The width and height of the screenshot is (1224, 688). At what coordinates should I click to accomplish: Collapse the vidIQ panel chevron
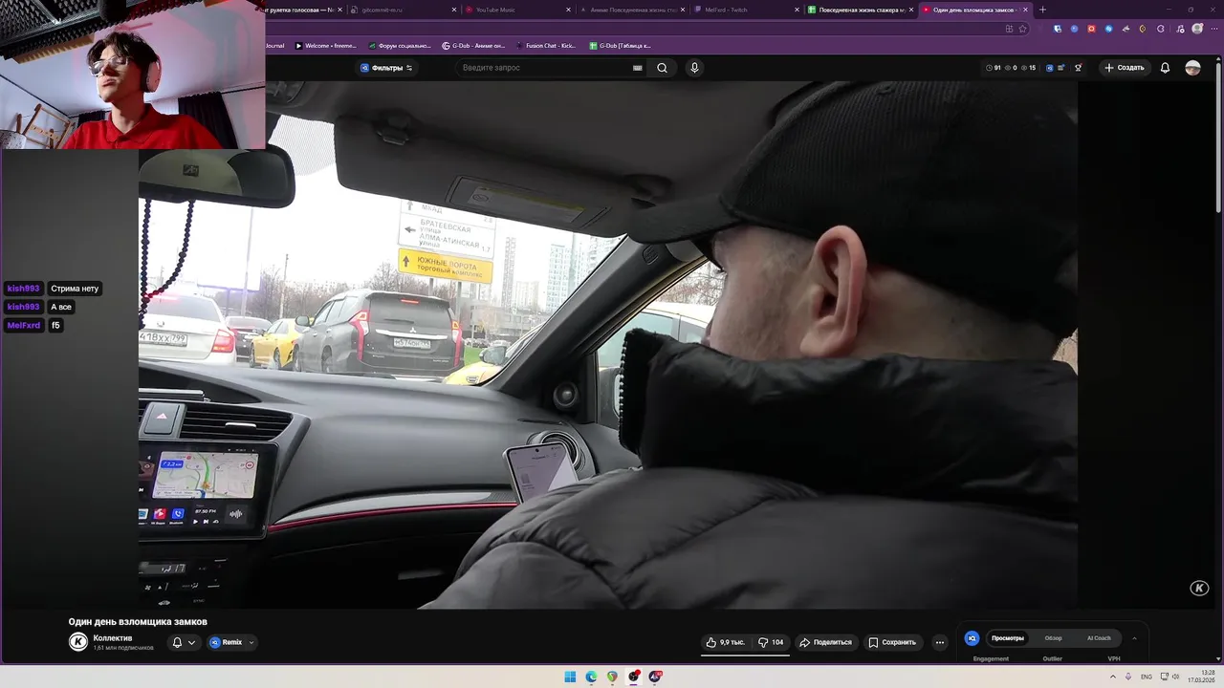(1134, 638)
